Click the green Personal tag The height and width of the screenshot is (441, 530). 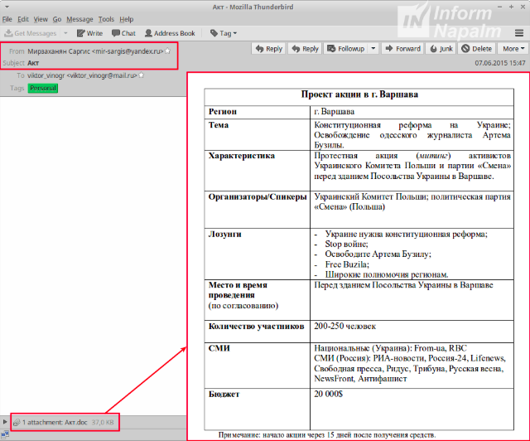[x=43, y=89]
